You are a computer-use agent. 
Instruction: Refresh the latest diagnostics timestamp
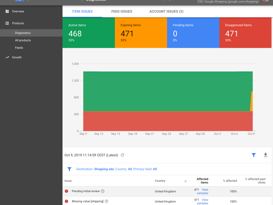tap(122, 155)
